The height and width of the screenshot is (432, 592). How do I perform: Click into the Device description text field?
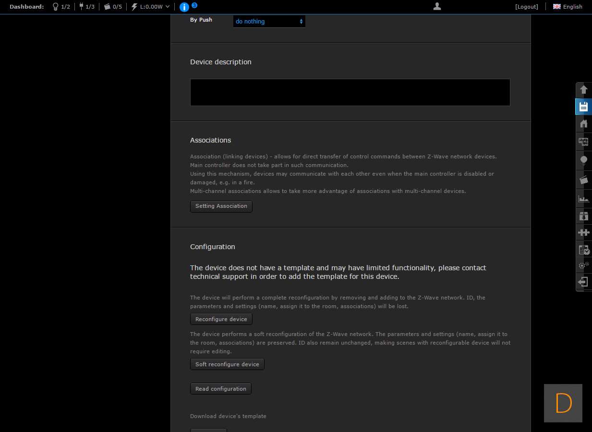(350, 92)
